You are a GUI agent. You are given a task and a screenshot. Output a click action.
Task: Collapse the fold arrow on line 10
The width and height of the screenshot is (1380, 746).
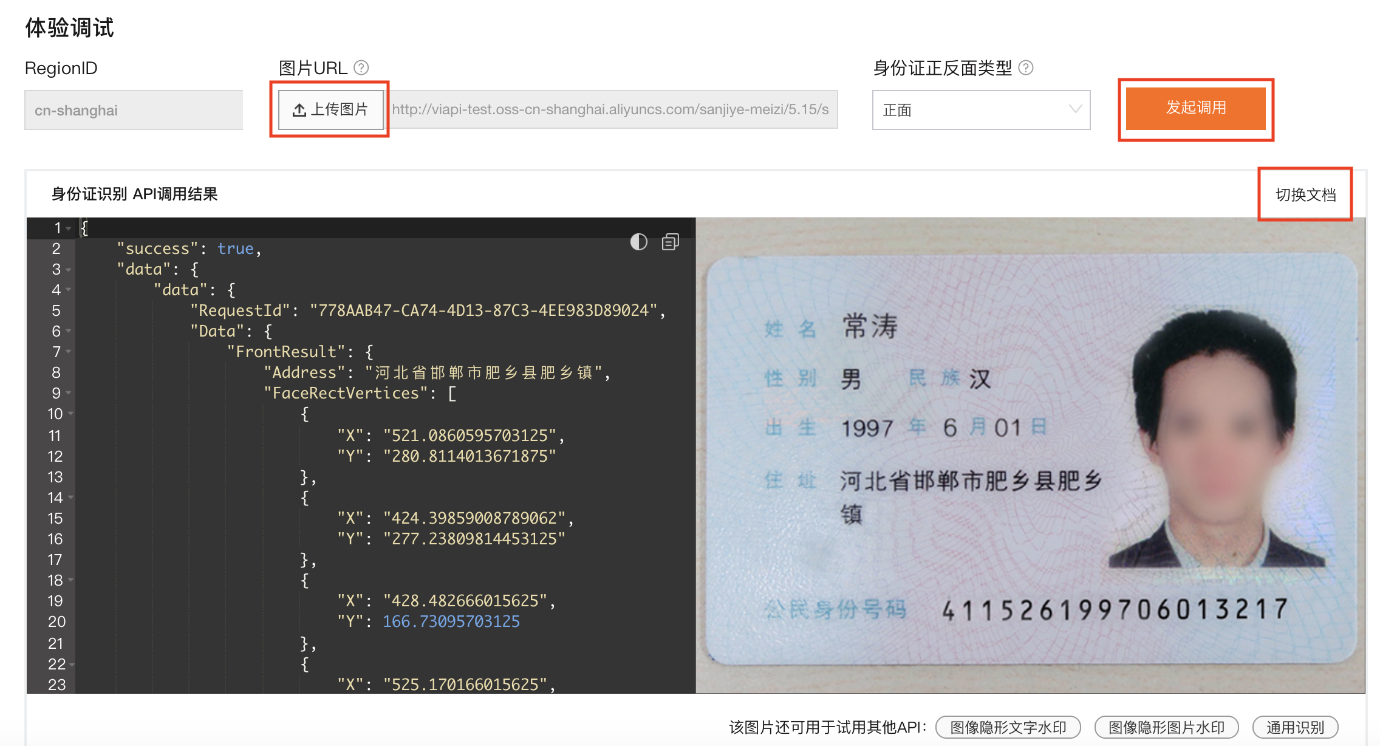71,414
